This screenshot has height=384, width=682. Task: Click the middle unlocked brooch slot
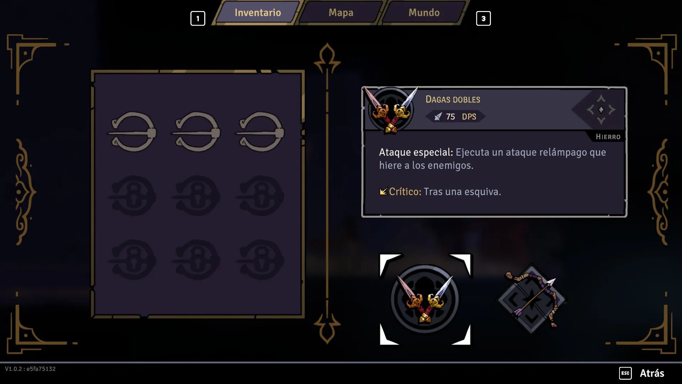[196, 132]
